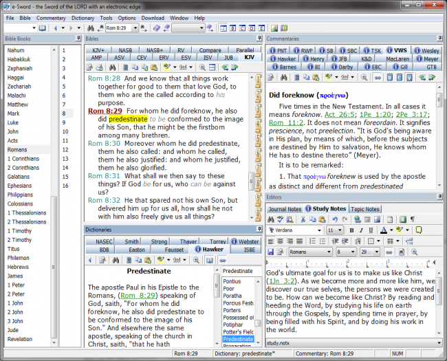Open the graphics viewer picture icon

pyautogui.click(x=274, y=28)
